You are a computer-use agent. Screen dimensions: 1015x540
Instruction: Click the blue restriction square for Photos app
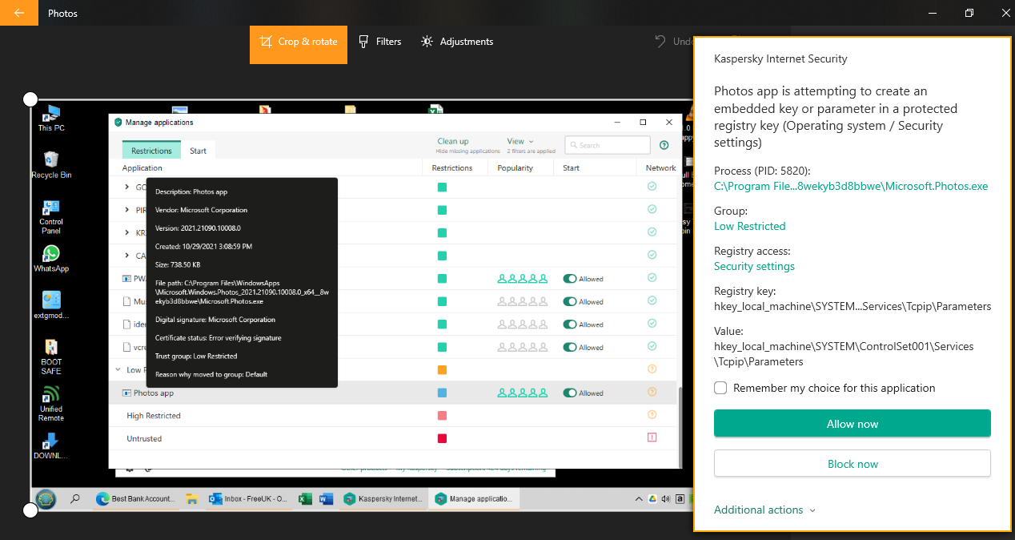tap(442, 393)
